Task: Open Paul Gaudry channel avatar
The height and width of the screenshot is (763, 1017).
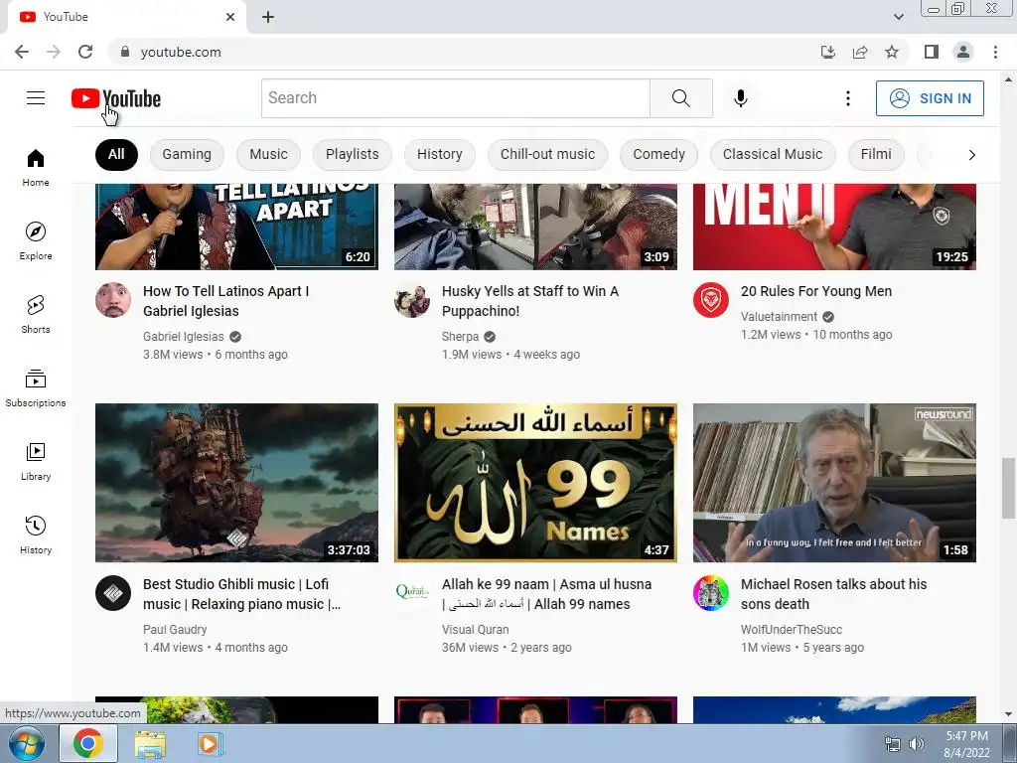Action: (113, 593)
